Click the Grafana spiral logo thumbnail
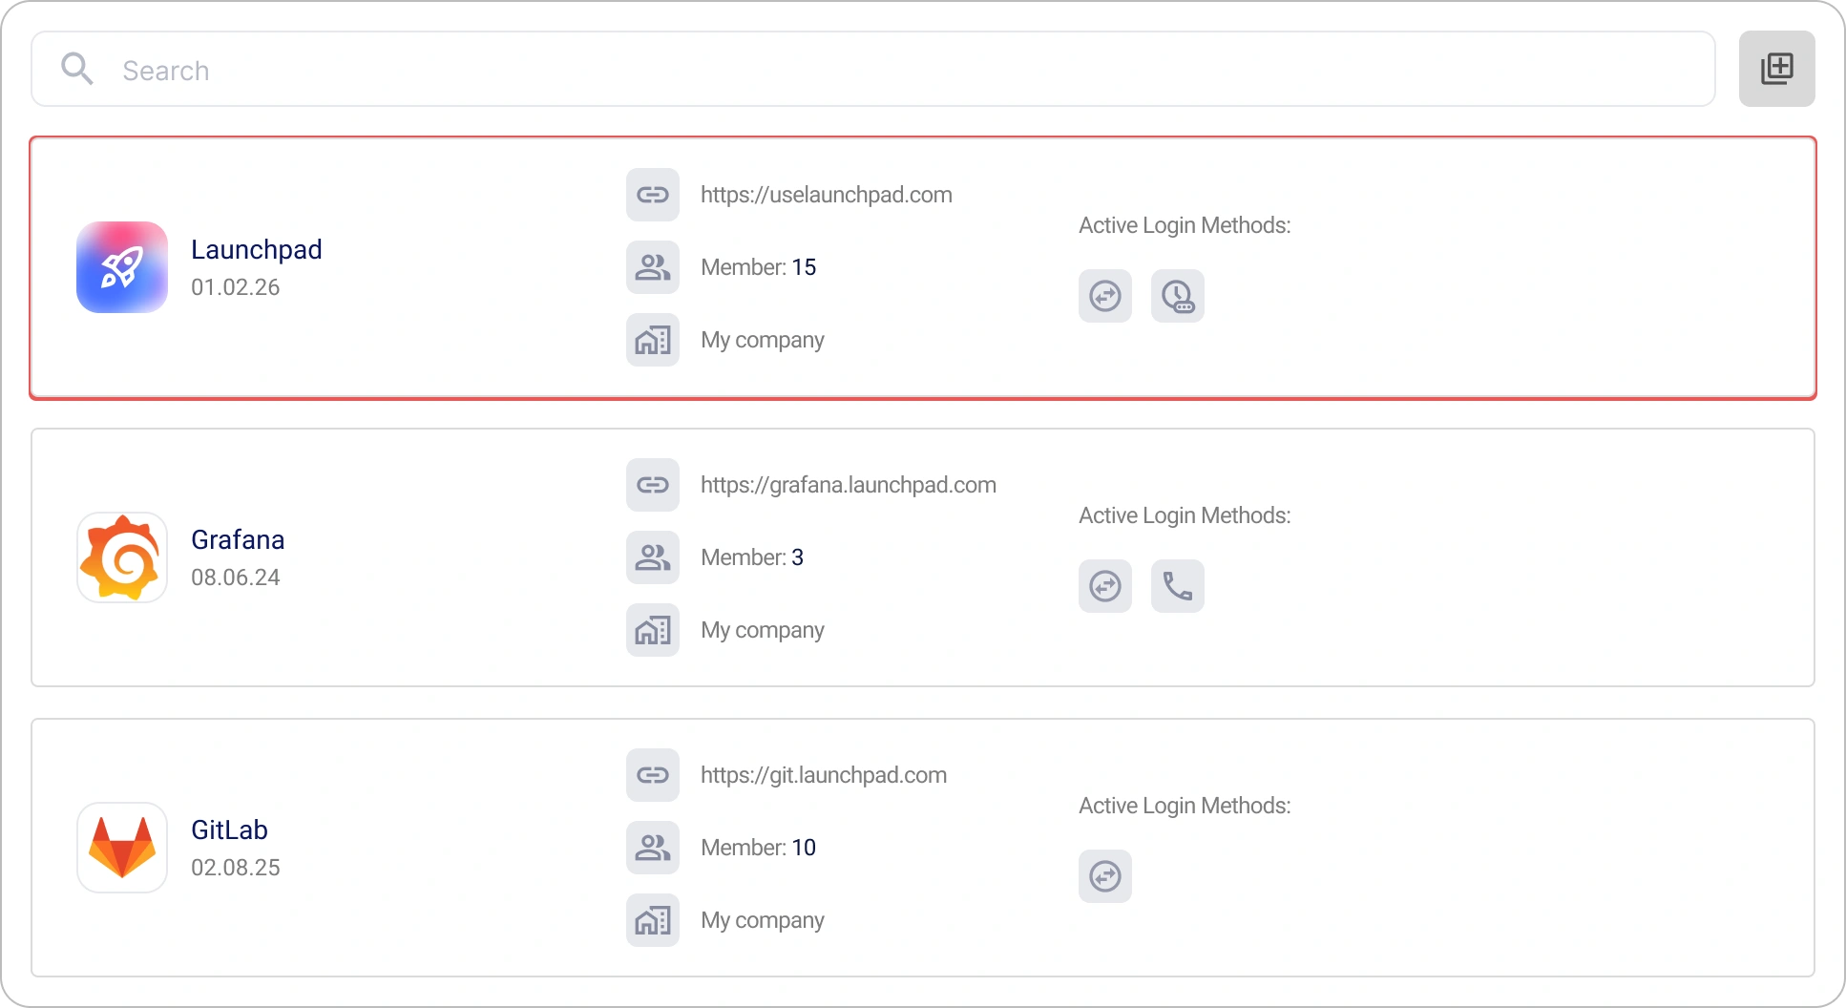Screen dimensions: 1846x1008 pyautogui.click(x=121, y=556)
